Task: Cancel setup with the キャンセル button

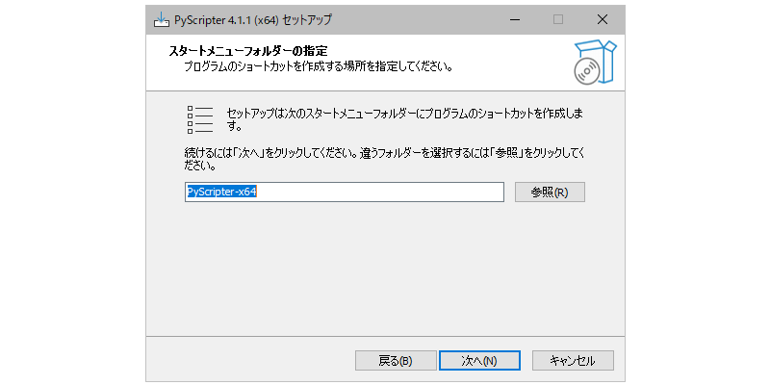Action: 573,361
